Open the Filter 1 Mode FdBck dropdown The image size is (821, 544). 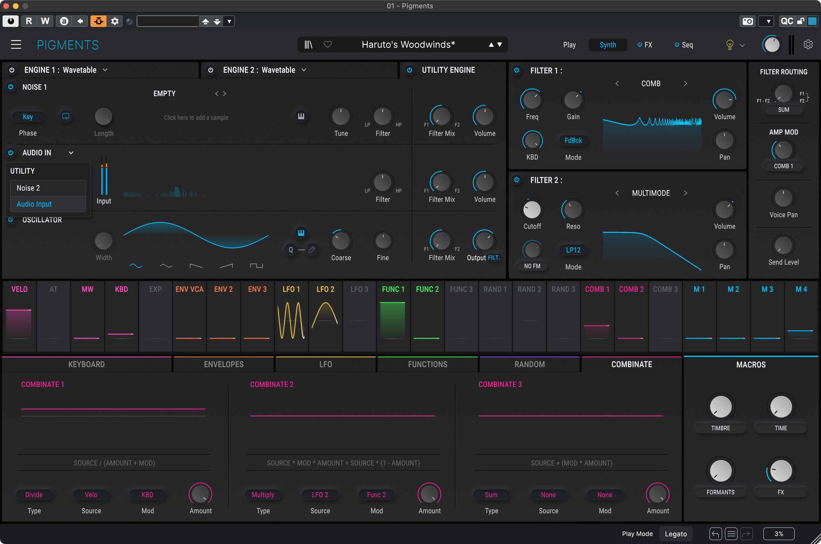click(573, 141)
